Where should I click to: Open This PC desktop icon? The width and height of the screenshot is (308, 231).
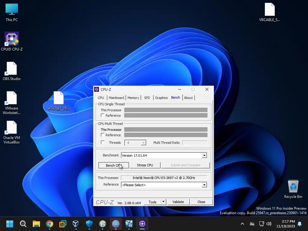click(x=12, y=12)
